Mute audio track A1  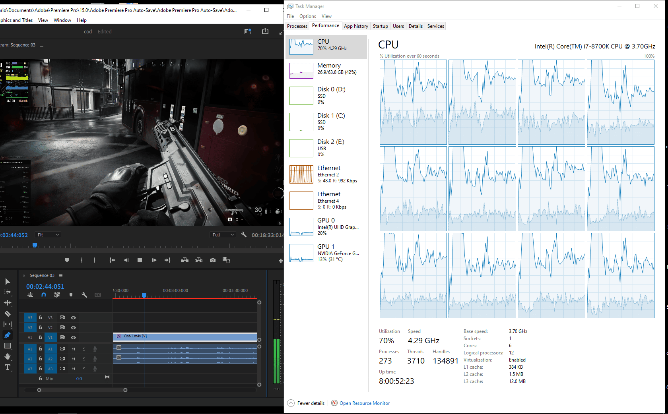[x=73, y=348]
